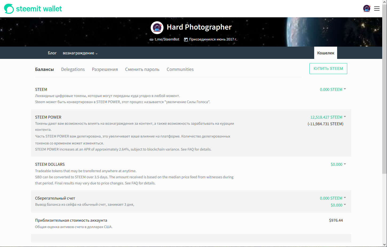Switch to the Балансы tab

point(45,69)
